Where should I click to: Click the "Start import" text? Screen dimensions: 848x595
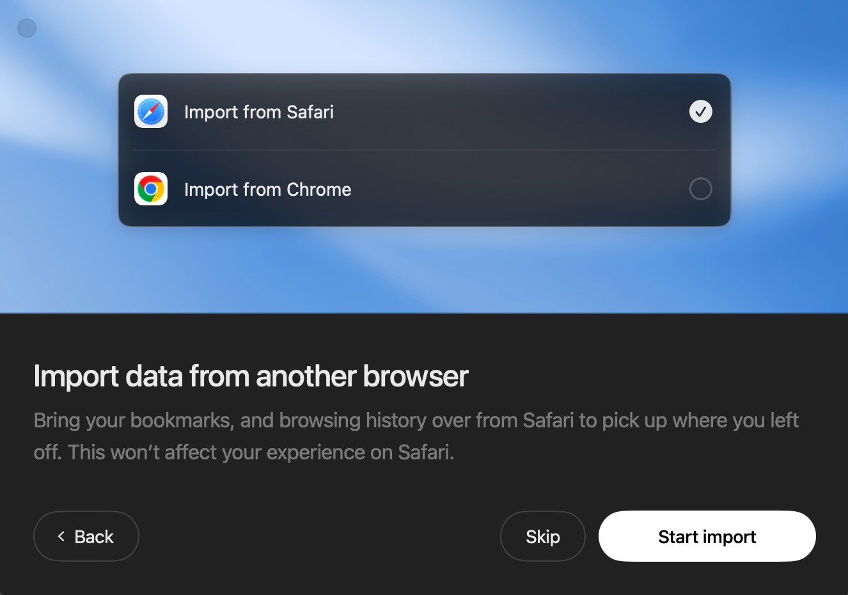pos(707,537)
